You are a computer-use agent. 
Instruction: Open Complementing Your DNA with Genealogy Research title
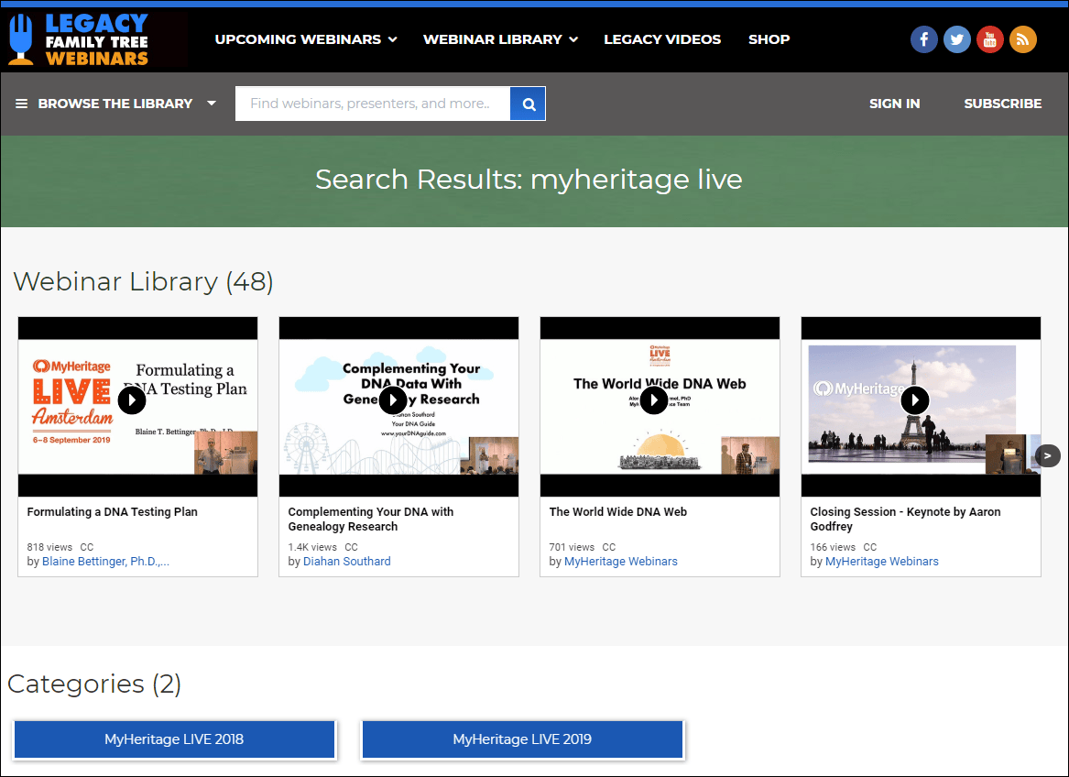[371, 520]
